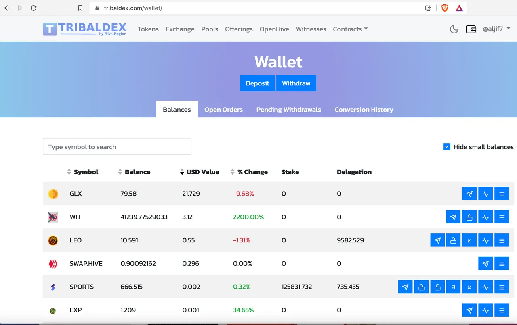Click the TribalDex logo

pyautogui.click(x=84, y=29)
